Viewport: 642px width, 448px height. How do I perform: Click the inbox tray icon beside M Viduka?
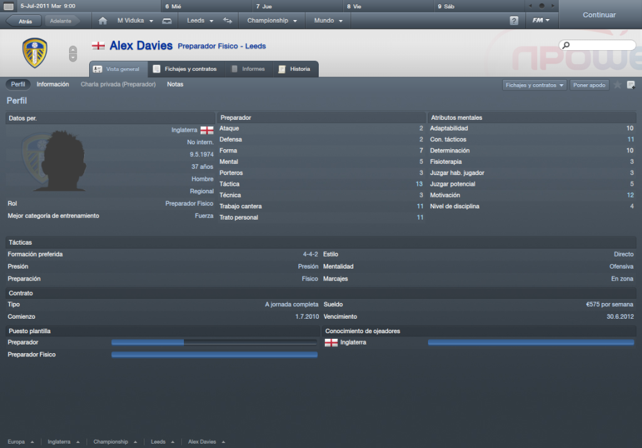click(167, 21)
